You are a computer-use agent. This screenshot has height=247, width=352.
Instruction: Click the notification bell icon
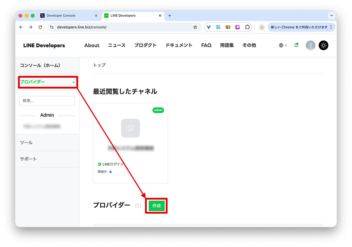(x=296, y=45)
